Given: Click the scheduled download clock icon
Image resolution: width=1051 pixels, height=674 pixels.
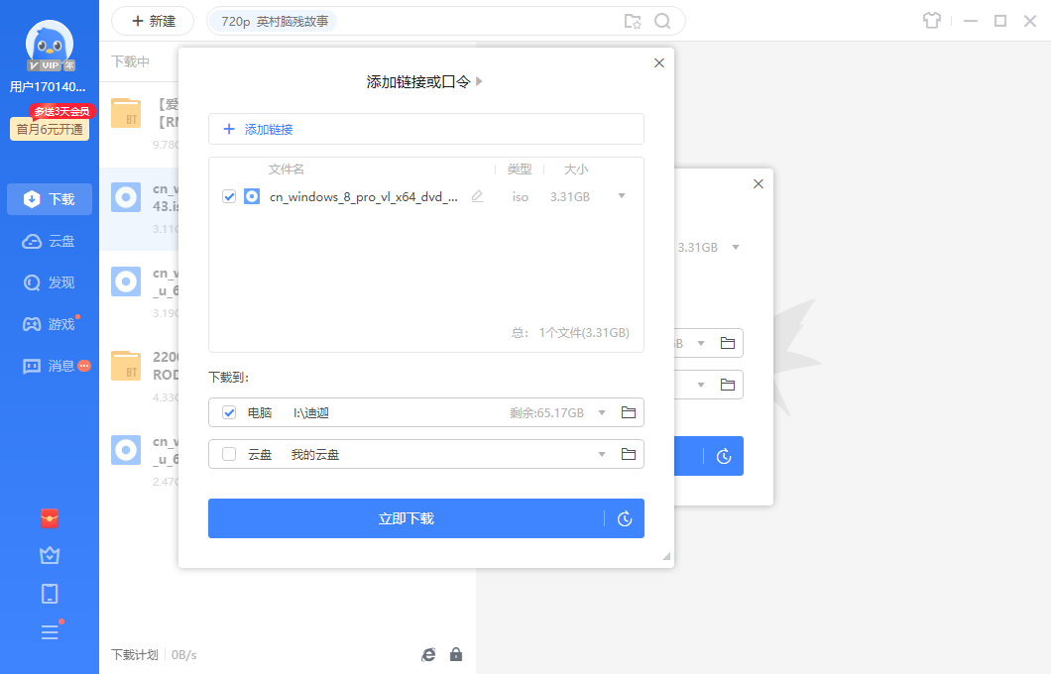Looking at the screenshot, I should pyautogui.click(x=625, y=518).
